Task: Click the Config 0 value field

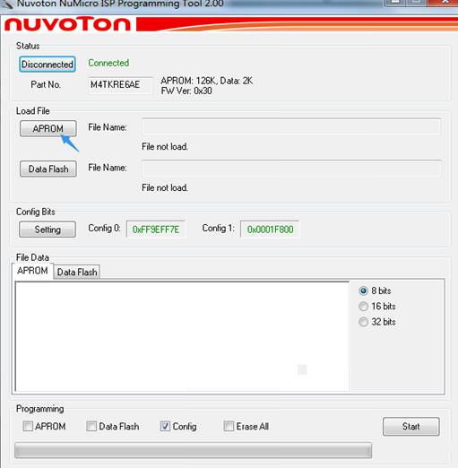Action: (156, 230)
